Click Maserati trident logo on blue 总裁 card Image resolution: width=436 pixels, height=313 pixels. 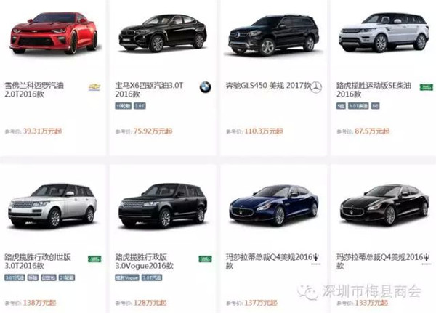coord(316,259)
